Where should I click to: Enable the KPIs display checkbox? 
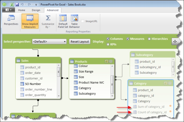[x=108, y=44]
